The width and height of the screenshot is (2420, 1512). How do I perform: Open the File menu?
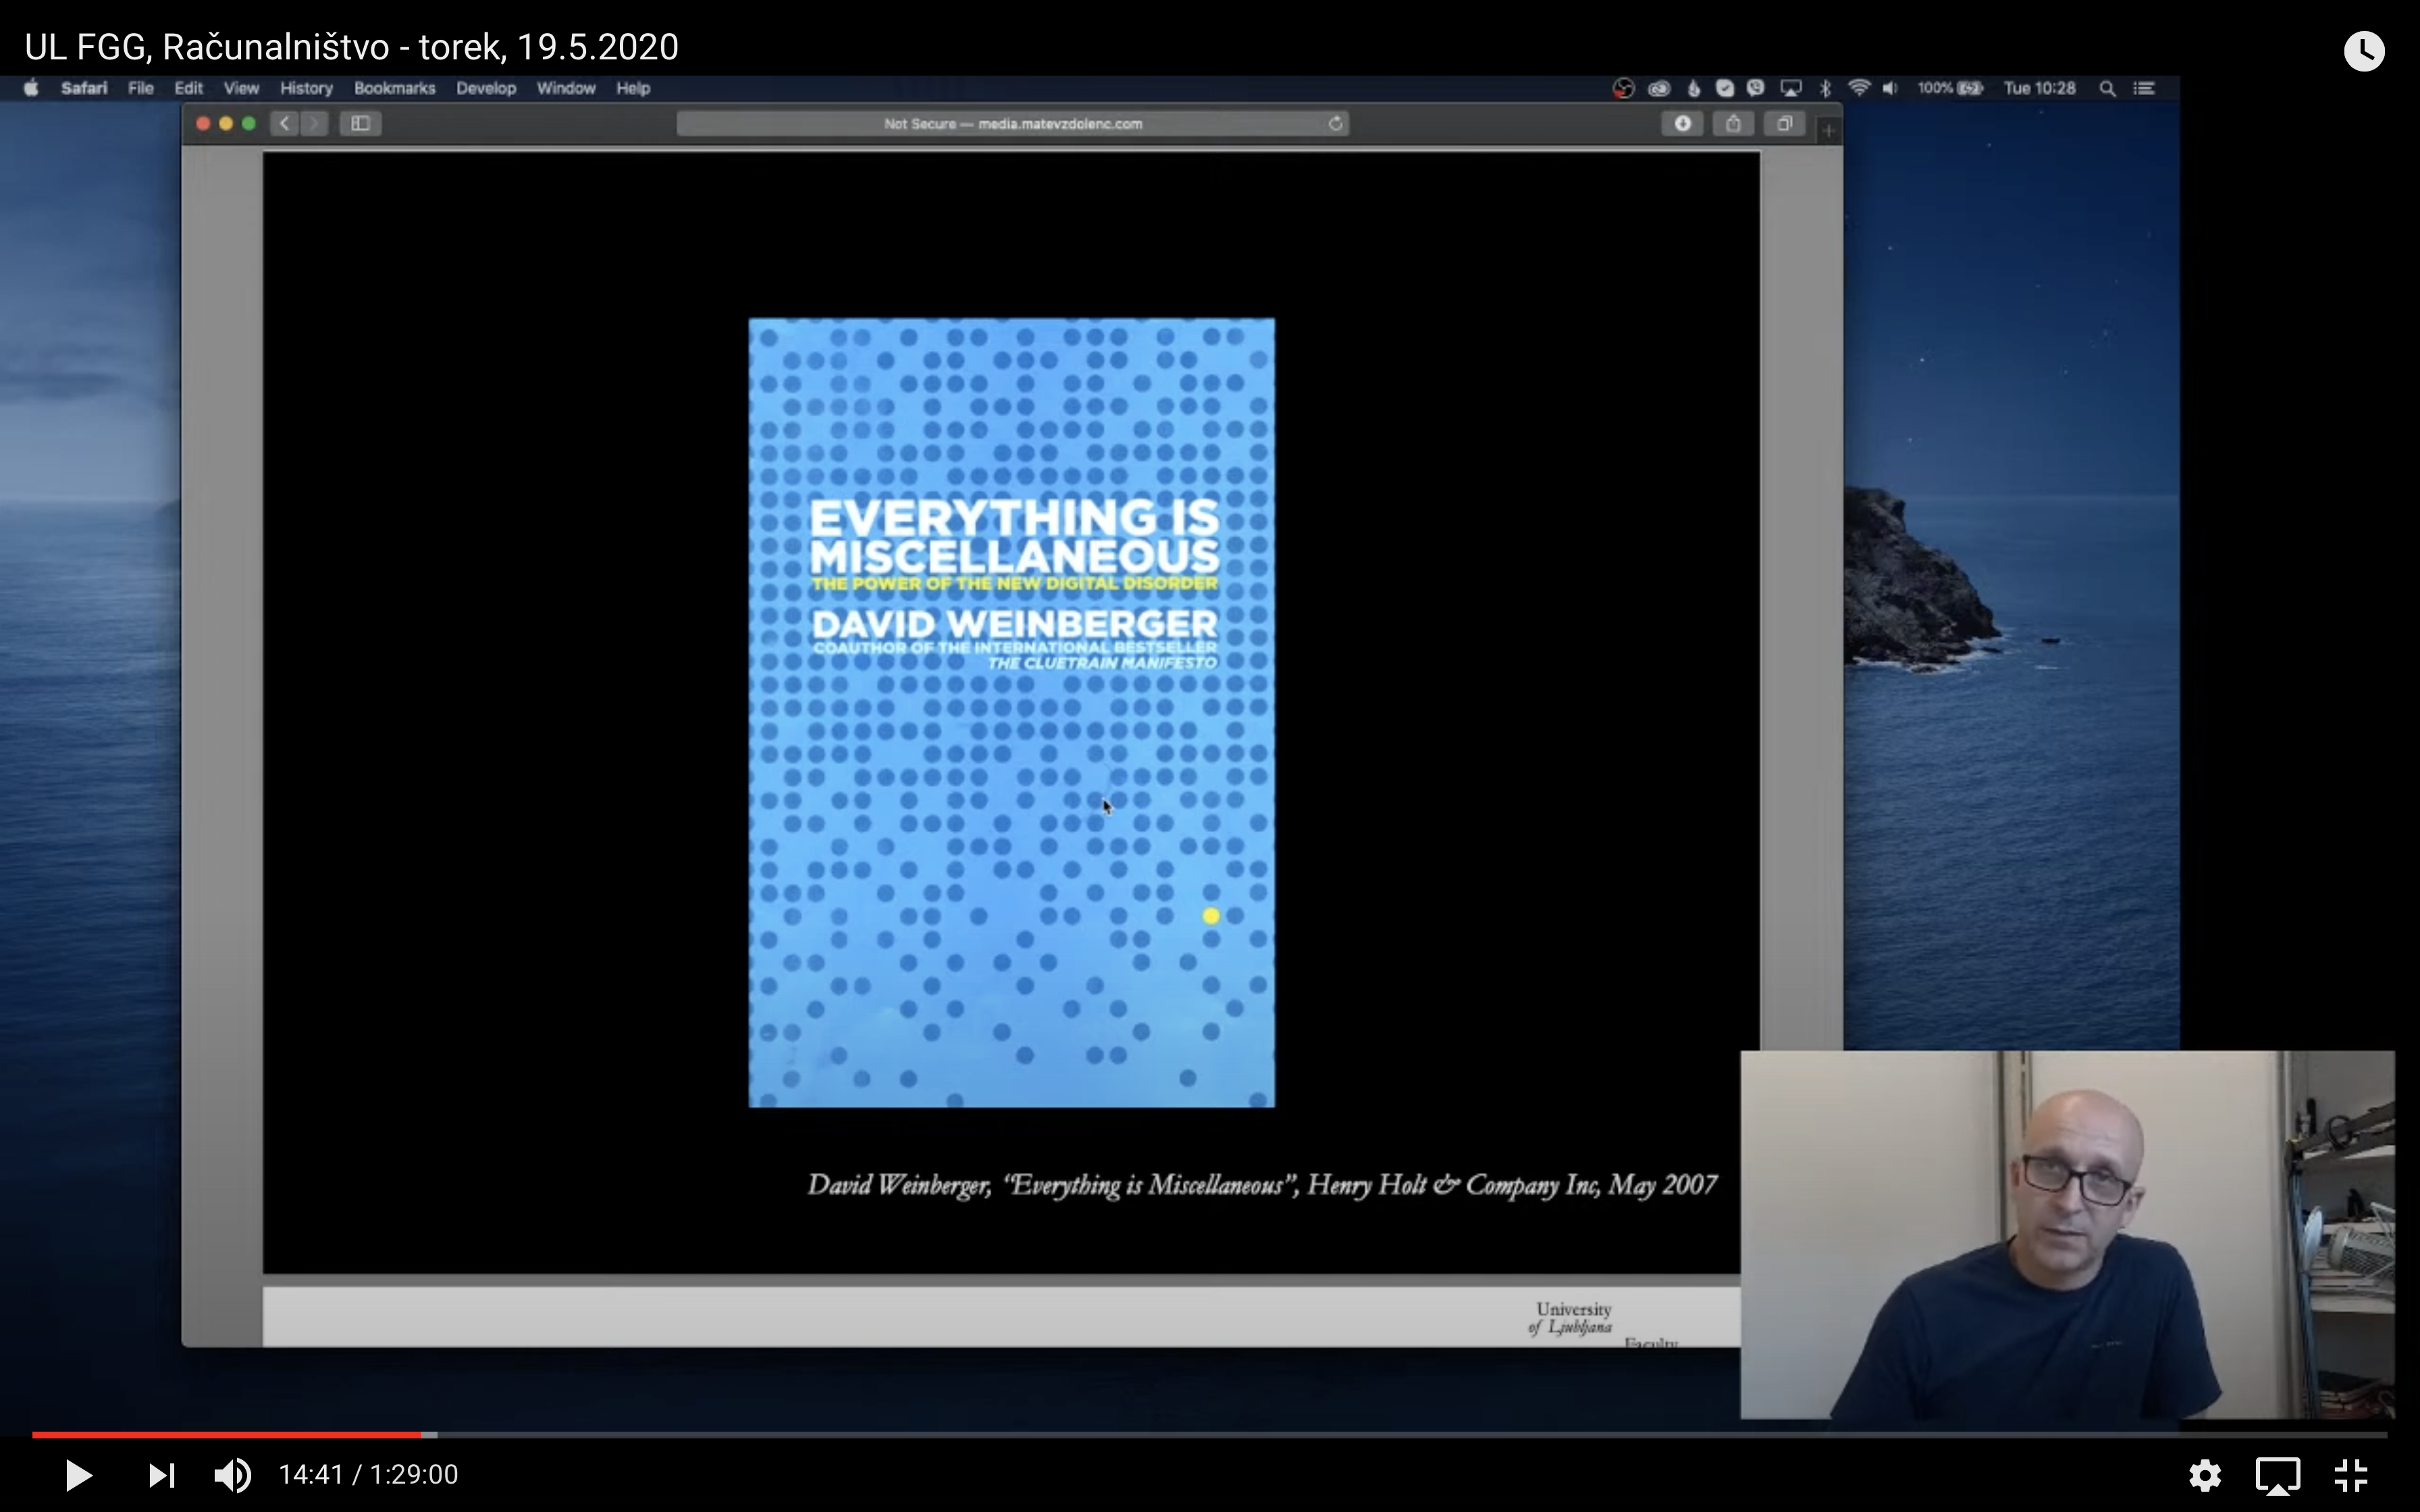[x=141, y=88]
